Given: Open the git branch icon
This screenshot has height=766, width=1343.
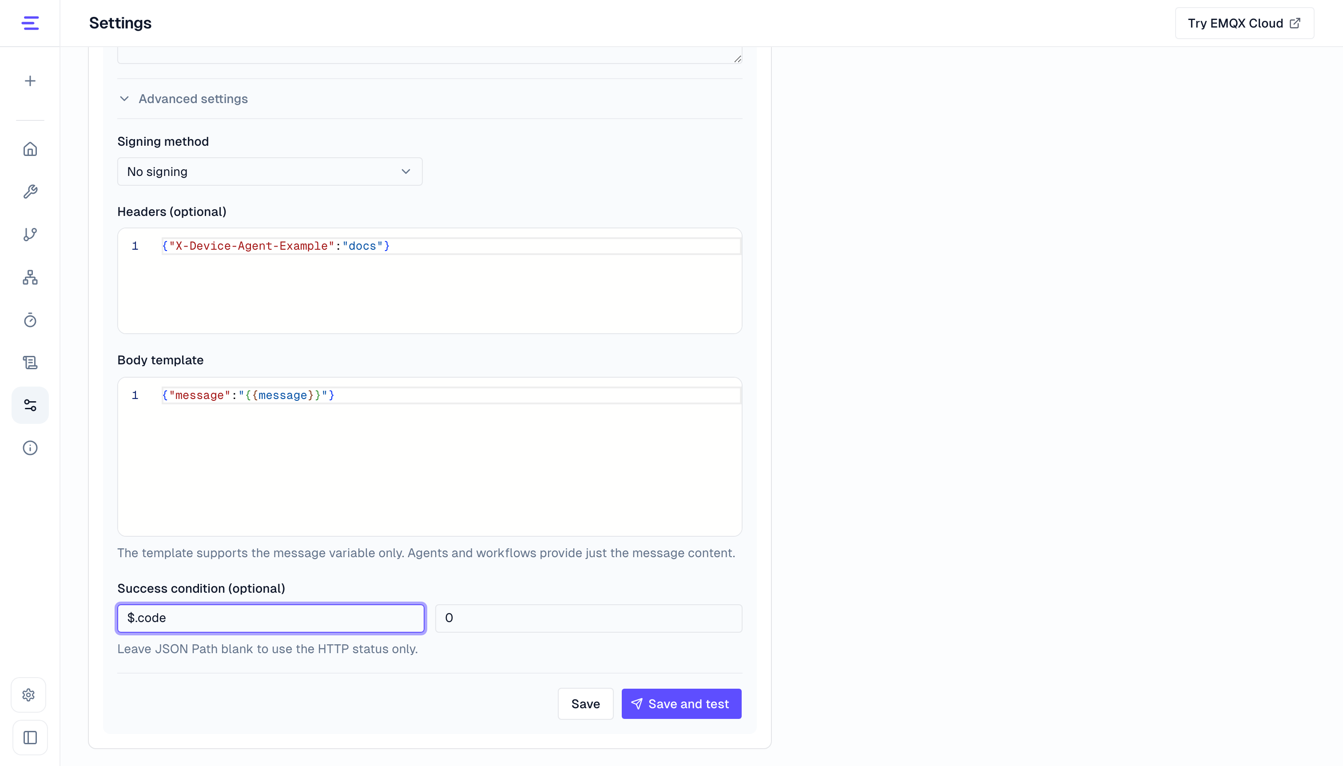Looking at the screenshot, I should [30, 235].
